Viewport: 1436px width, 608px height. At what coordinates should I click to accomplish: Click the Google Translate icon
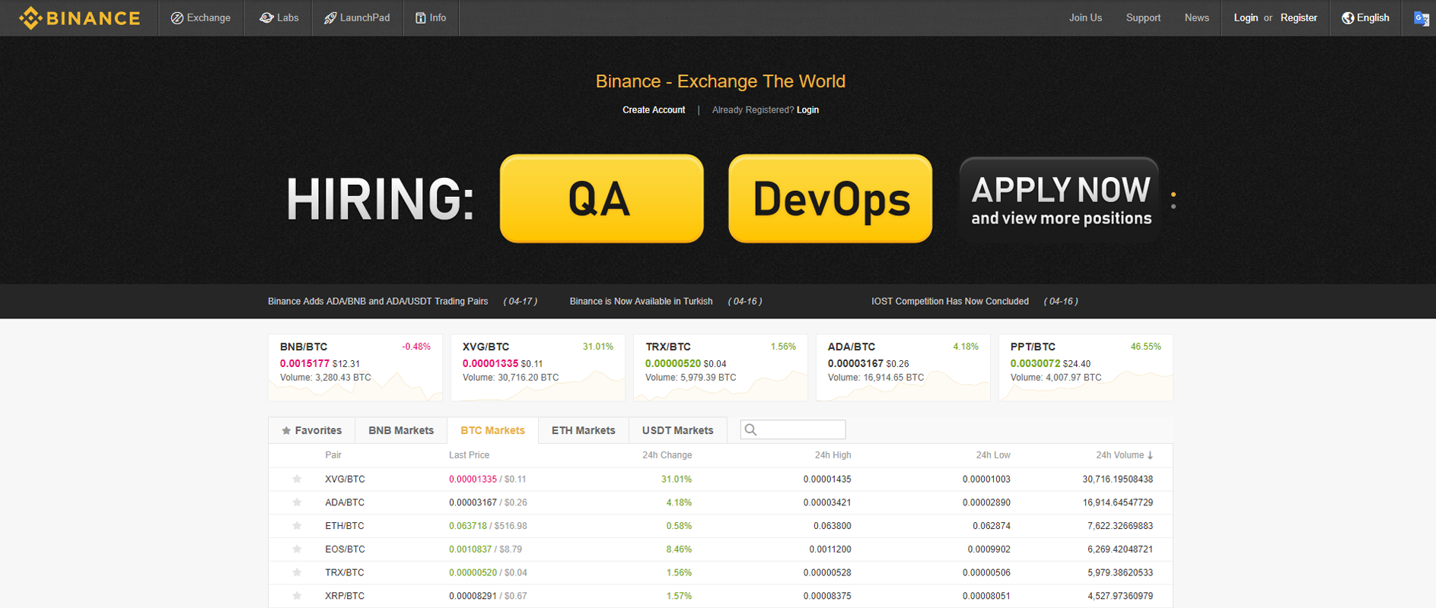pyautogui.click(x=1421, y=18)
